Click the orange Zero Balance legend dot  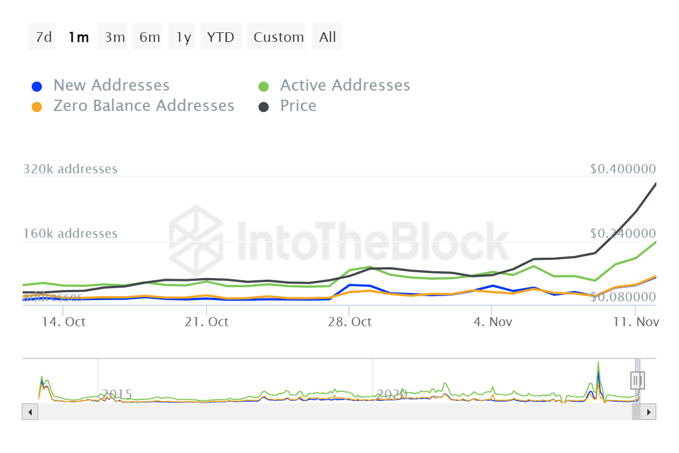tap(36, 107)
